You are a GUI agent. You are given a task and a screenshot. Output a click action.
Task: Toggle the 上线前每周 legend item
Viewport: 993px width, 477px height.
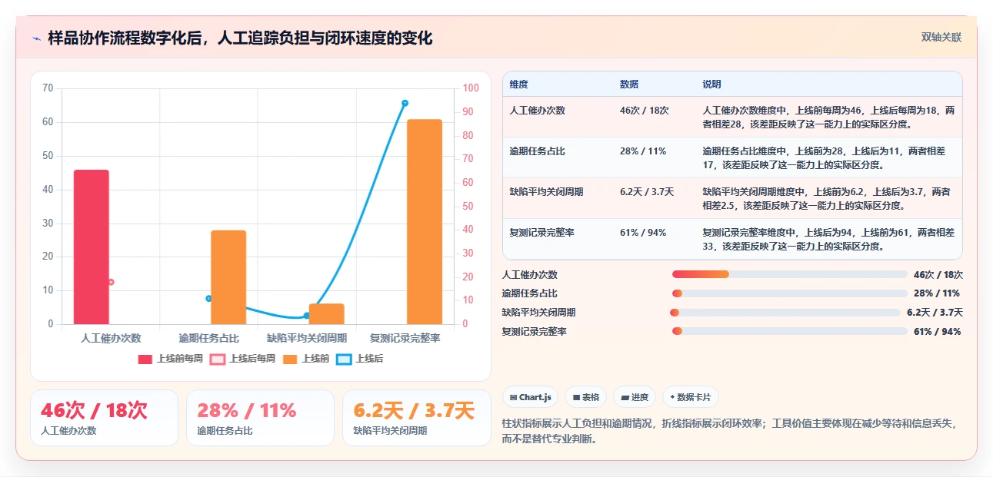pyautogui.click(x=170, y=359)
